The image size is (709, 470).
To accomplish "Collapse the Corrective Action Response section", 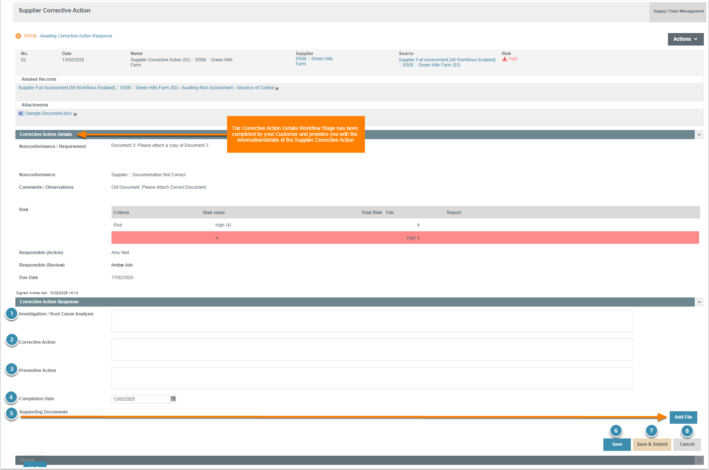I will click(x=699, y=302).
